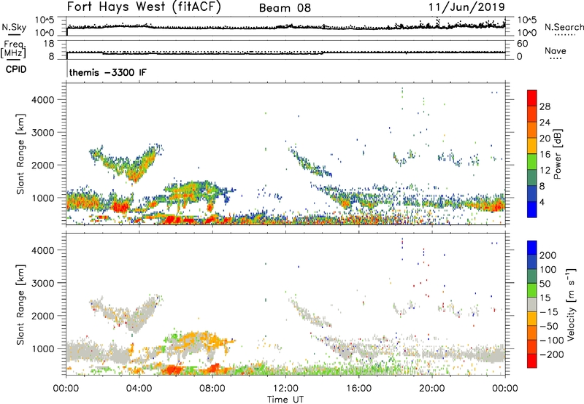Click the '28' power colorbar tick value
This screenshot has height=404, width=584.
[x=545, y=106]
